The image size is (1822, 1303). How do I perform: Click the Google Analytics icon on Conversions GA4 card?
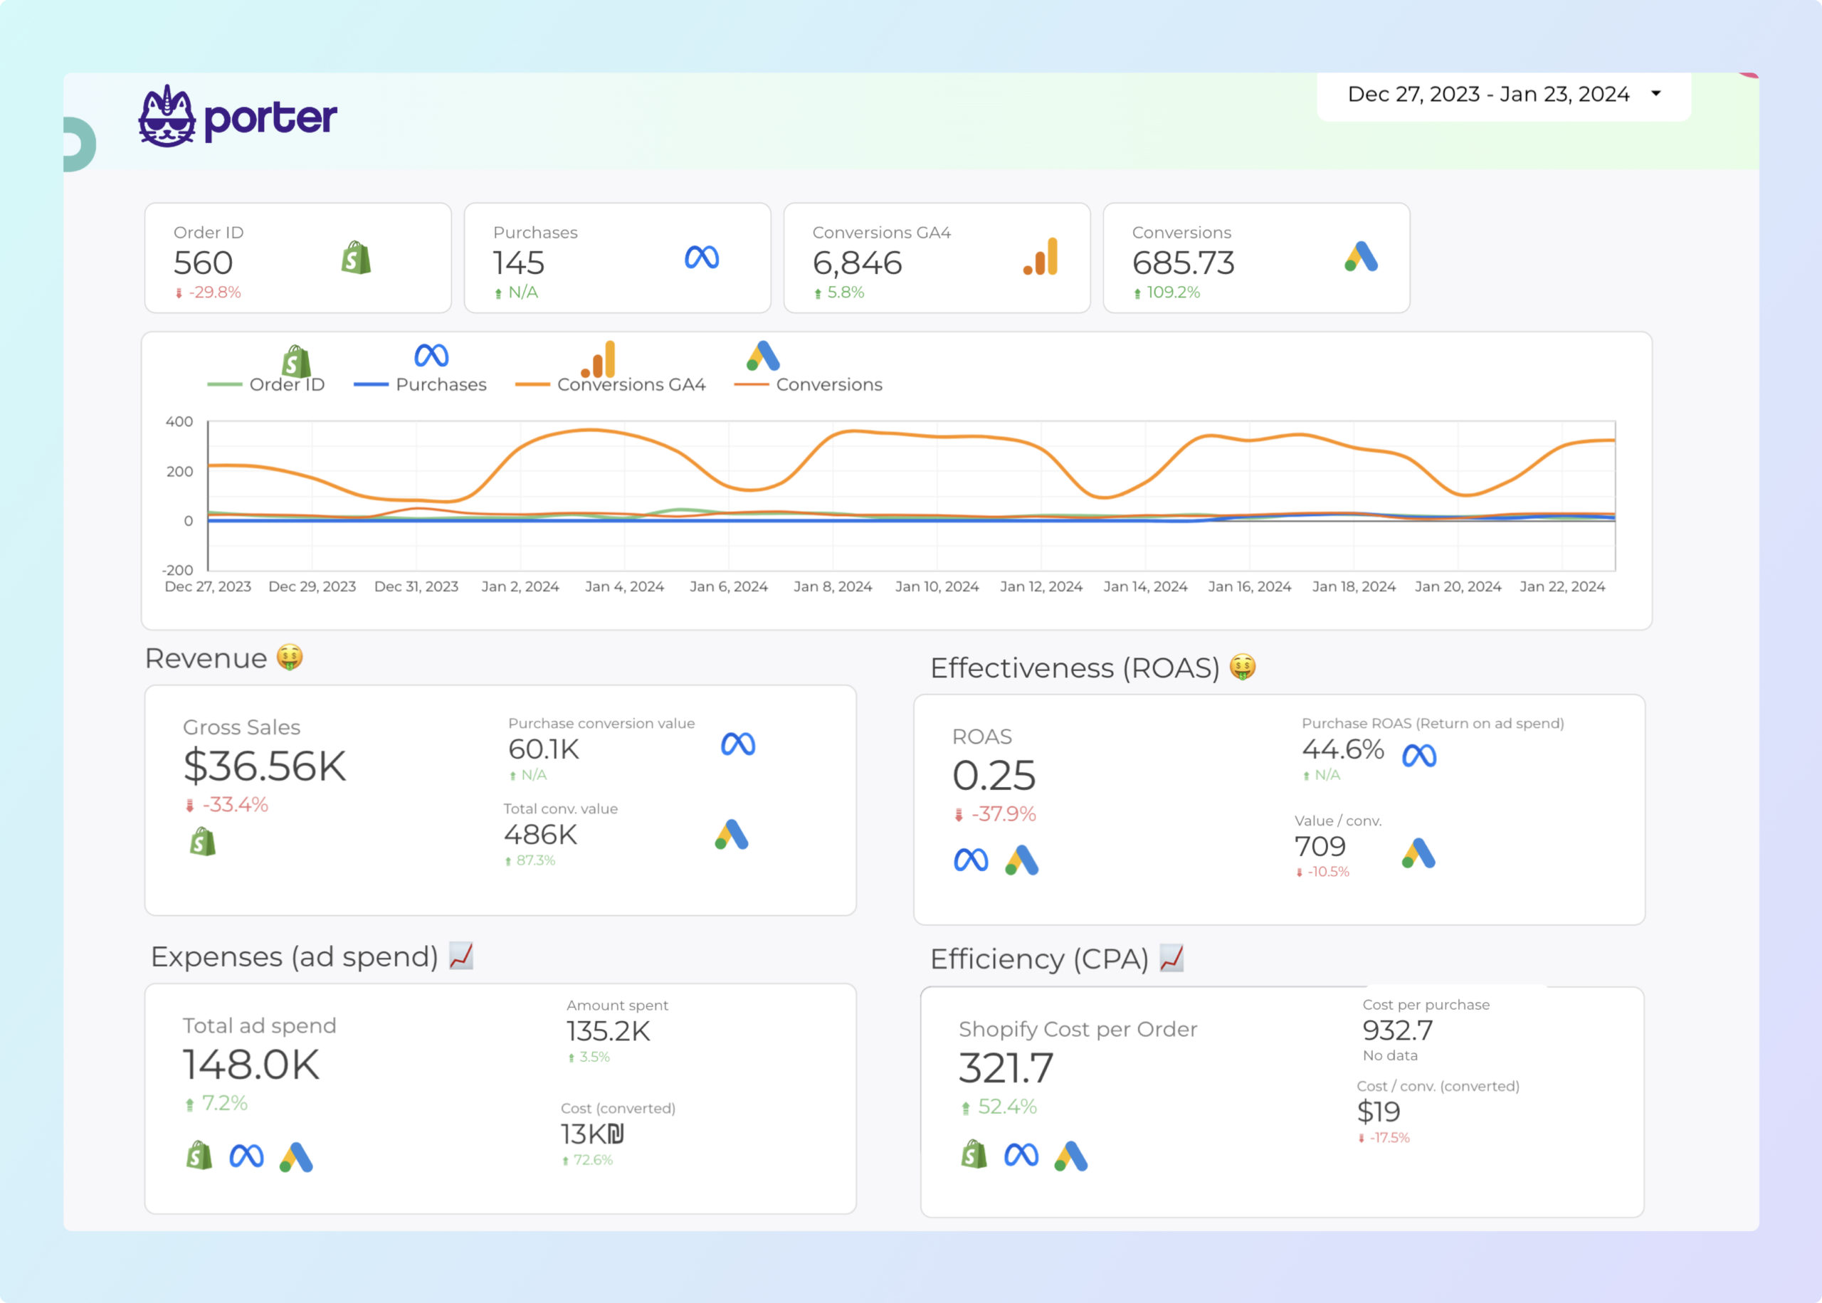pyautogui.click(x=1041, y=258)
